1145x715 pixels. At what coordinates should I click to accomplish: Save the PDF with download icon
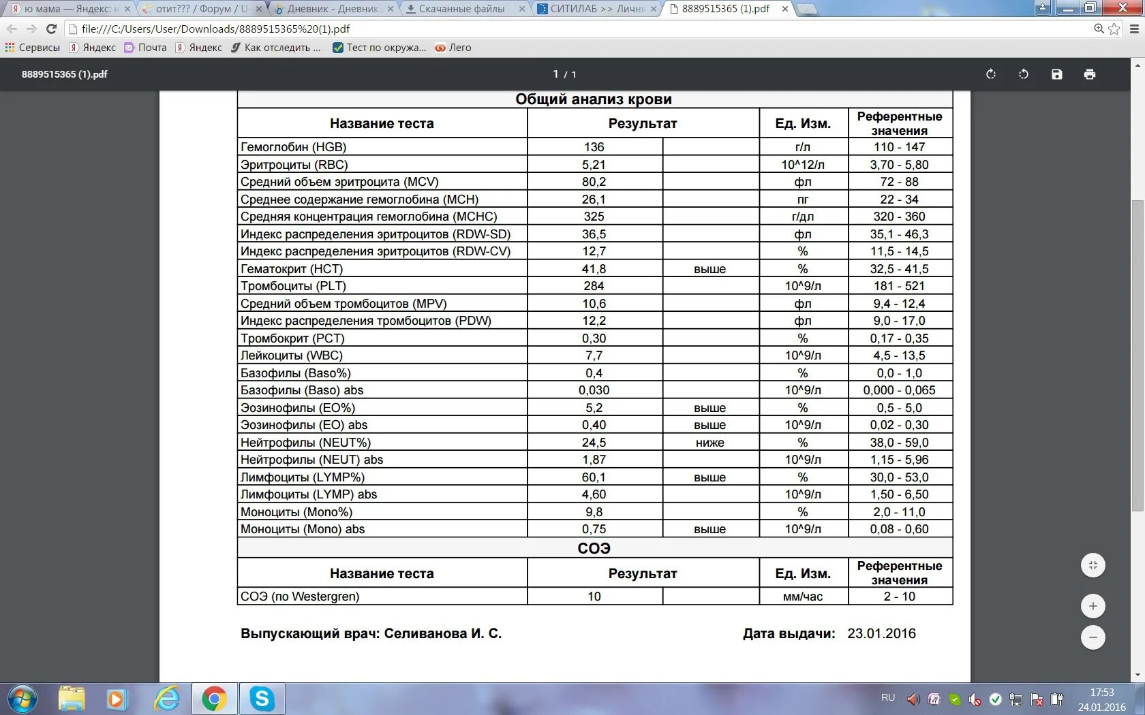click(1056, 74)
